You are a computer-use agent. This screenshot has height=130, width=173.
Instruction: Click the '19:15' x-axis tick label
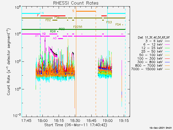tap(124, 121)
